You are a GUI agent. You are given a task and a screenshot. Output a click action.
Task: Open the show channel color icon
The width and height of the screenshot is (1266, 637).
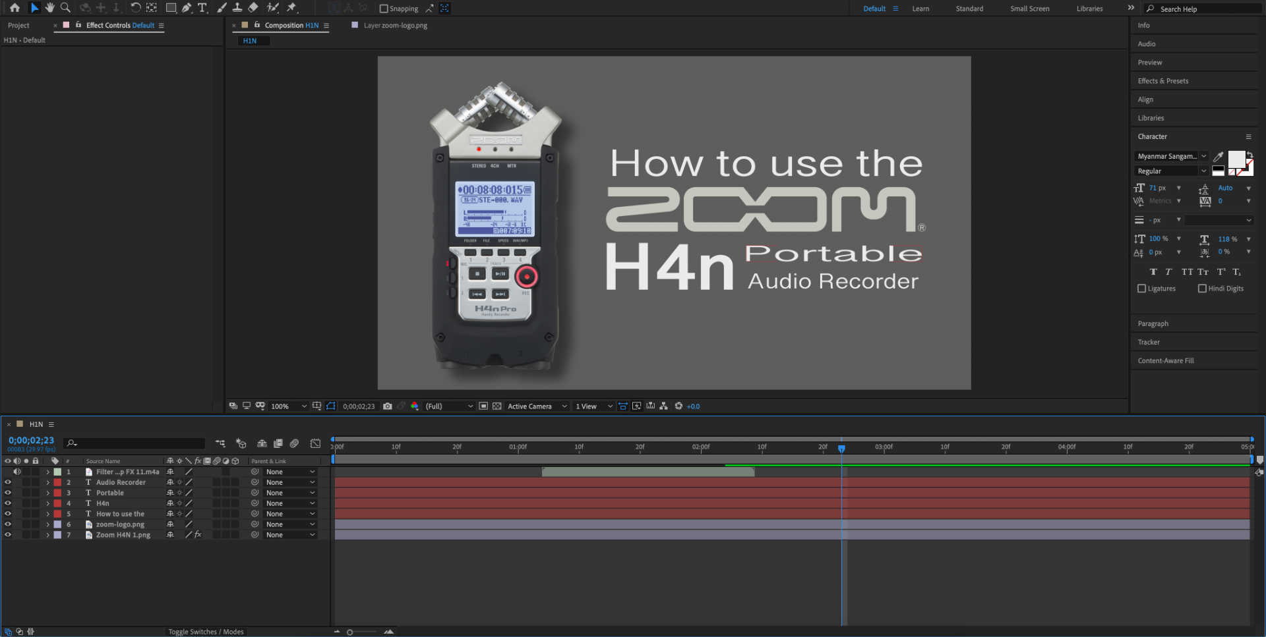click(415, 406)
